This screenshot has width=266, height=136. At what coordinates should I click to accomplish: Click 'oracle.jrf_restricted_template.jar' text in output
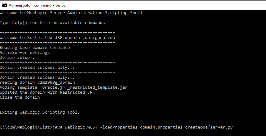click(x=85, y=87)
